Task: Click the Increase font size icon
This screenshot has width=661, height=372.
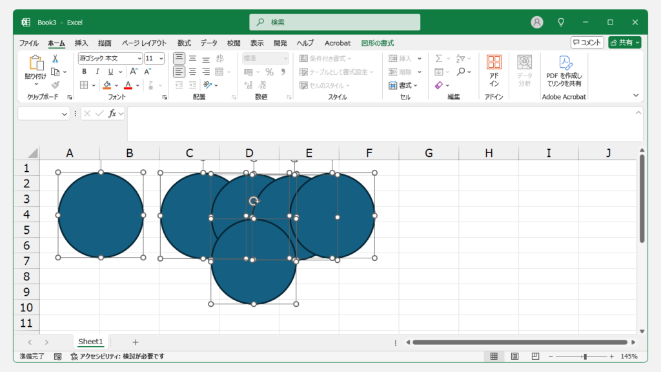Action: point(133,72)
